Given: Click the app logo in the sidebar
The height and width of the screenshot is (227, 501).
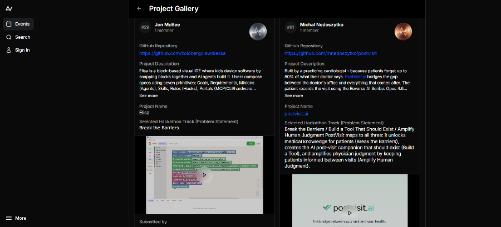Looking at the screenshot, I should (8, 8).
